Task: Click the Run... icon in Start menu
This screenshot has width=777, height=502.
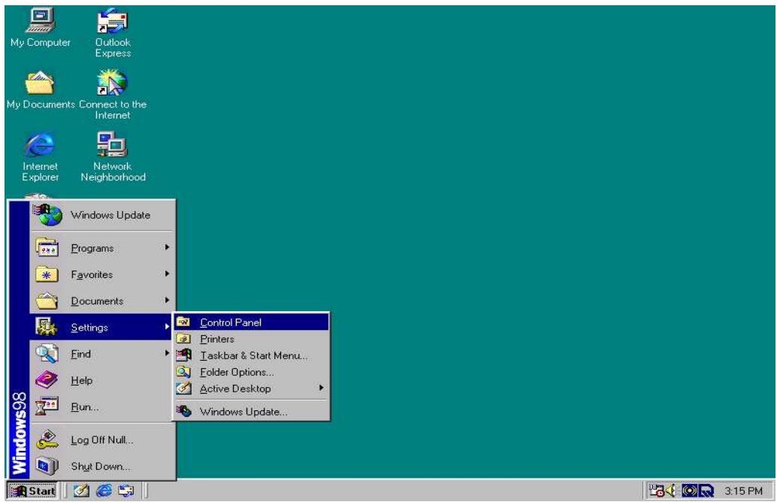Action: (47, 407)
